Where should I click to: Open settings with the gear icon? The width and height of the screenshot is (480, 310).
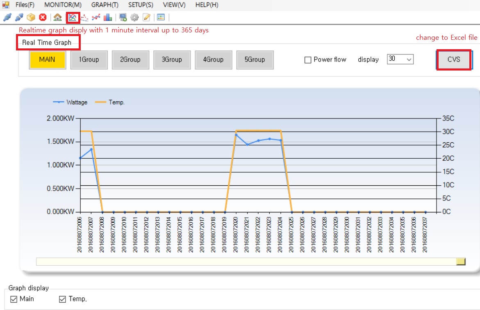(135, 18)
